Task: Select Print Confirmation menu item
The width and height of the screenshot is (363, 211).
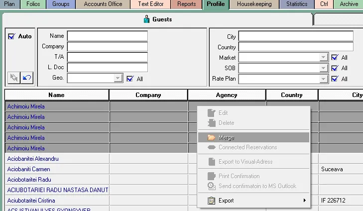Action: coord(254,176)
